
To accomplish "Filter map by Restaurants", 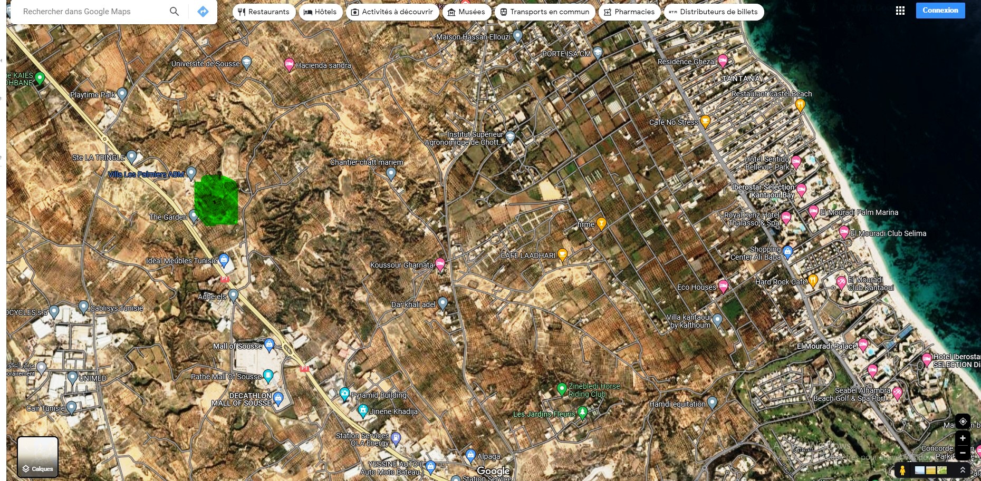I will (x=263, y=12).
